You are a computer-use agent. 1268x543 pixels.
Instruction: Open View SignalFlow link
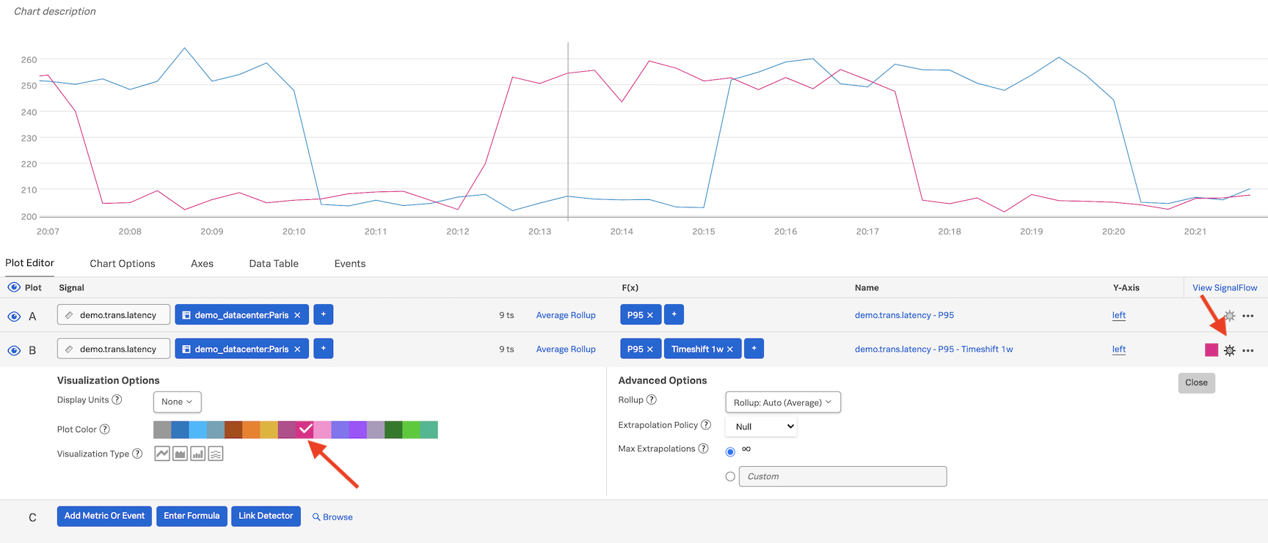coord(1225,288)
